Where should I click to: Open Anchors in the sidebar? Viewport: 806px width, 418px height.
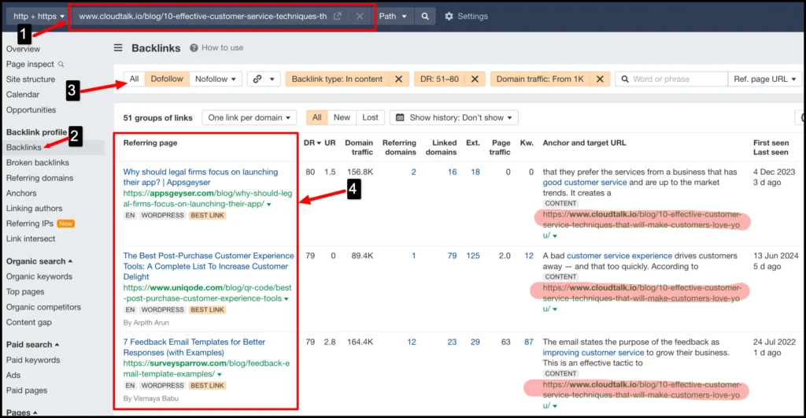(21, 194)
